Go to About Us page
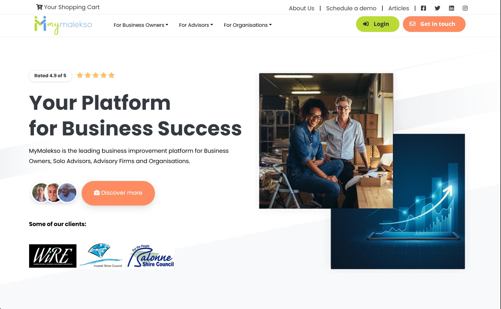 pyautogui.click(x=302, y=8)
